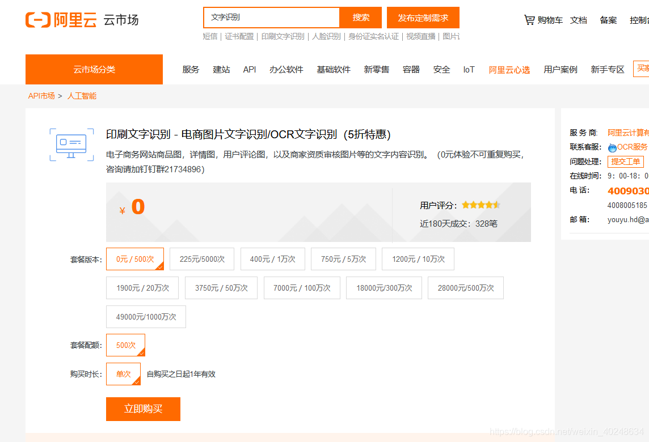This screenshot has height=442, width=649.
Task: Click the OCR service chat icon
Action: (x=612, y=147)
